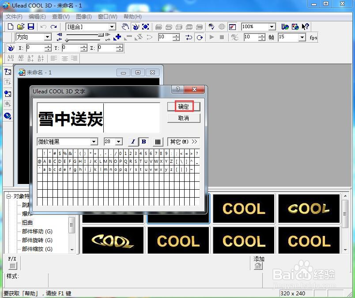Click the preview 眼睛 display icon

[211, 27]
